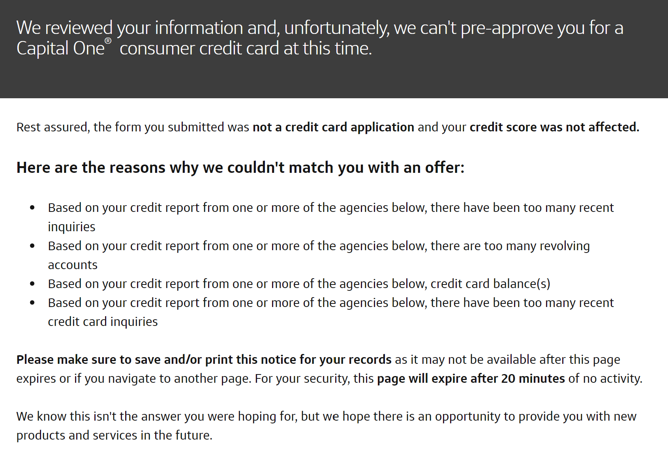Click the first bullet about recent inquiries
The image size is (668, 453).
tap(331, 217)
